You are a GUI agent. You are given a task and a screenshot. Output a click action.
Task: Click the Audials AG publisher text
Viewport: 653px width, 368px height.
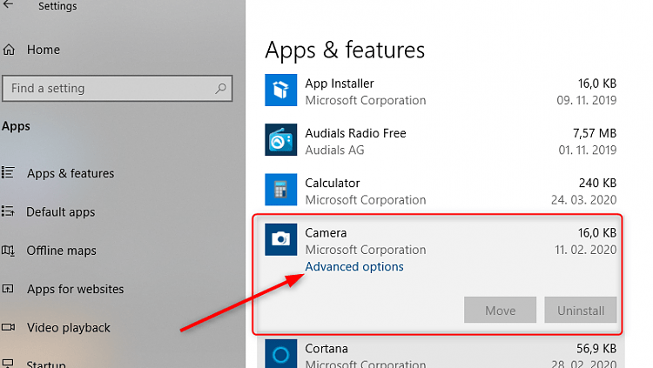[x=334, y=151]
